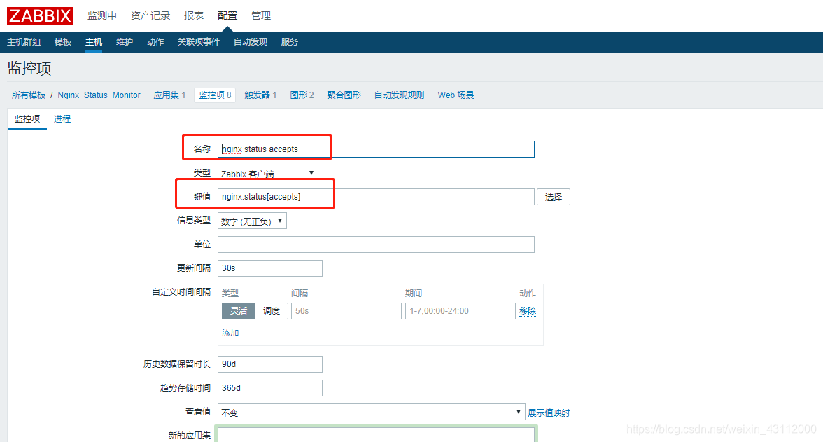Image resolution: width=823 pixels, height=442 pixels.
Task: Click the 选择 key button
Action: click(x=553, y=197)
